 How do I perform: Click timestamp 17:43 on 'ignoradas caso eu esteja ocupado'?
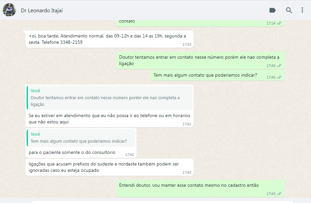click(187, 172)
